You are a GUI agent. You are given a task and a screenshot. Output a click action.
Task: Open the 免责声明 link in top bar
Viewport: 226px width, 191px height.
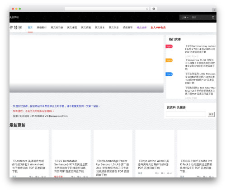coord(14,17)
